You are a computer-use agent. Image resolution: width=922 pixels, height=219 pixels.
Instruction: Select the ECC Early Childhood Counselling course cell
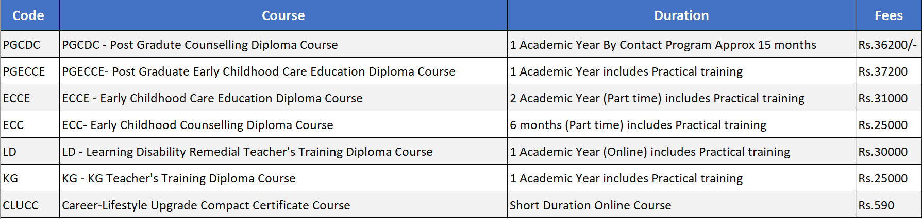click(197, 125)
